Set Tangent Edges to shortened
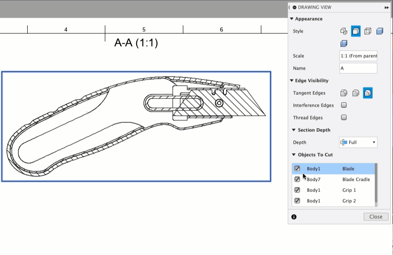This screenshot has height=255, width=393. coord(356,93)
